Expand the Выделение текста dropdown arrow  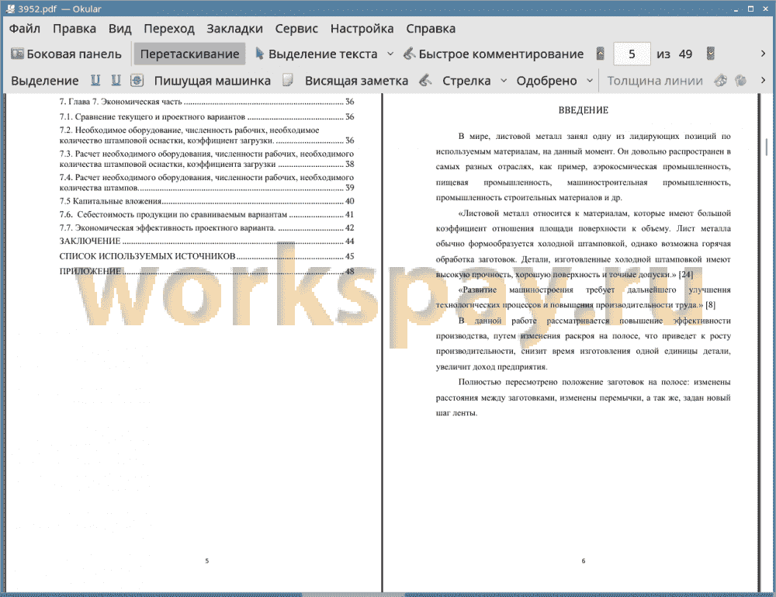(390, 54)
